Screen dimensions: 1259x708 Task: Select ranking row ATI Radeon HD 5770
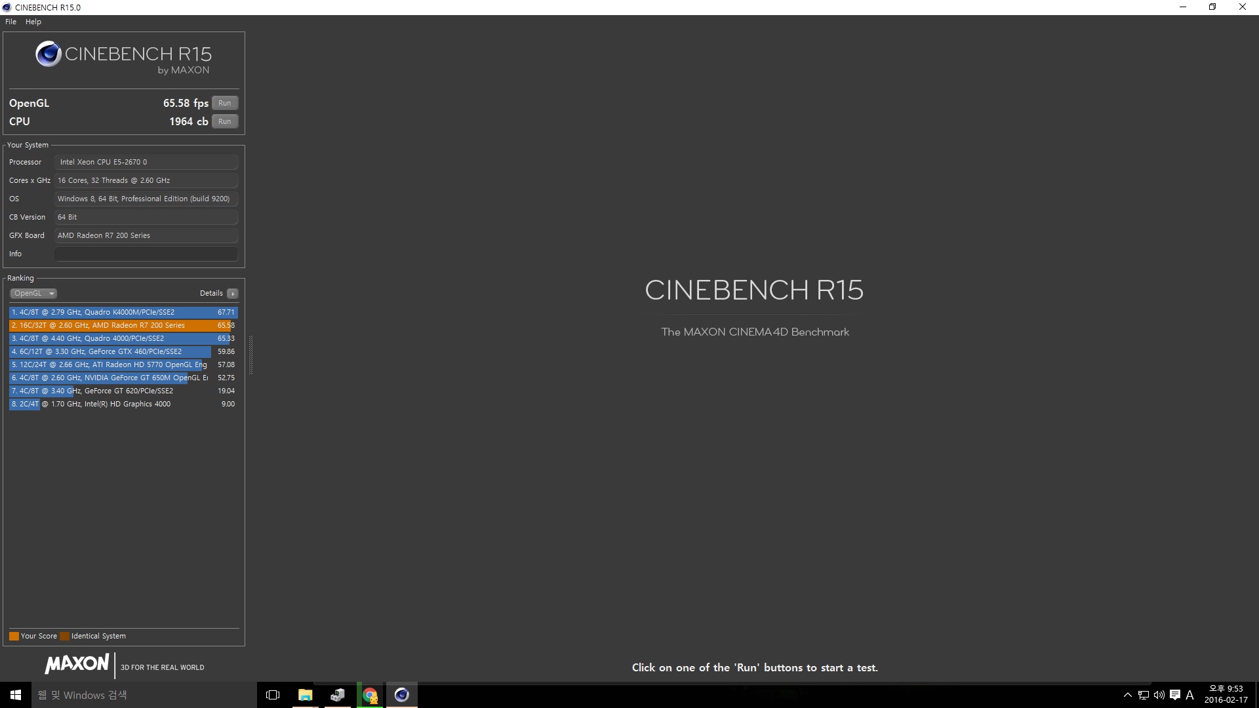click(x=123, y=364)
